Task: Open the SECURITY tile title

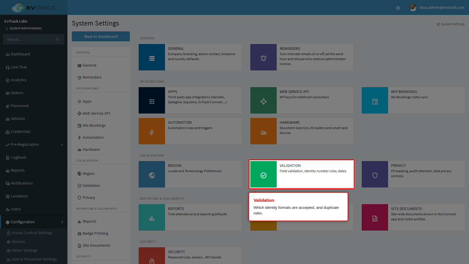Action: click(176, 252)
